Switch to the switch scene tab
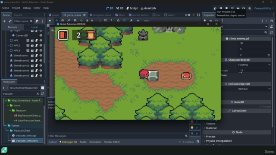The height and width of the screenshot is (155, 276). (x=169, y=15)
